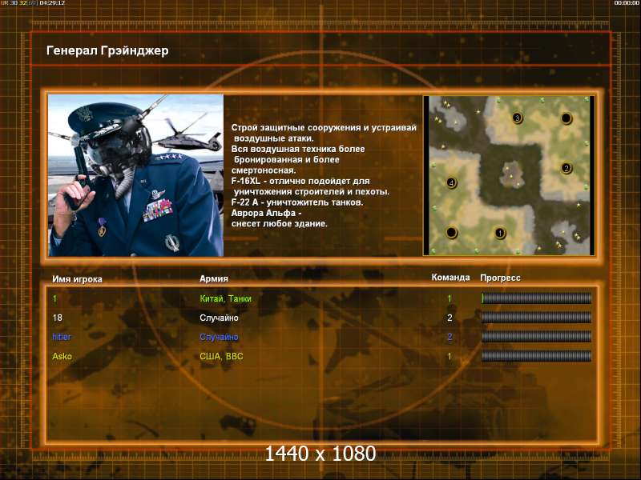Click the "04:29:12" clock readout
The image size is (641, 480).
coord(52,3)
